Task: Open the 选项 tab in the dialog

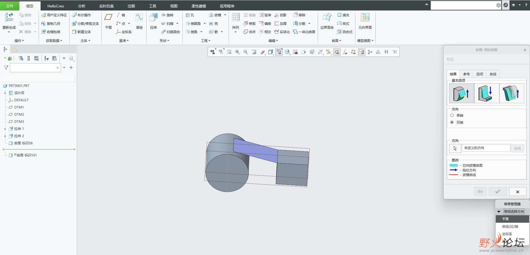Action: [480, 74]
